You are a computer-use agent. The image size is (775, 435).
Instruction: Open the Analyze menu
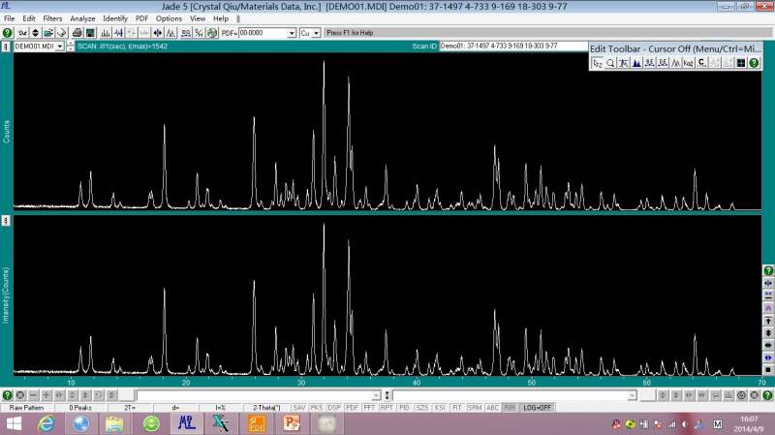click(82, 18)
